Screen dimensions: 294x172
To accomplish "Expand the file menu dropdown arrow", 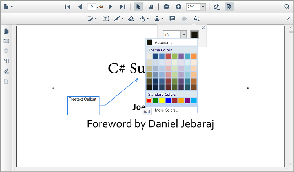I will (12, 7).
